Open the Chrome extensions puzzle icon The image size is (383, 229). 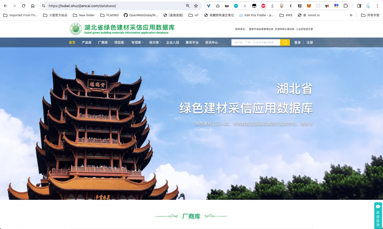tap(346, 6)
